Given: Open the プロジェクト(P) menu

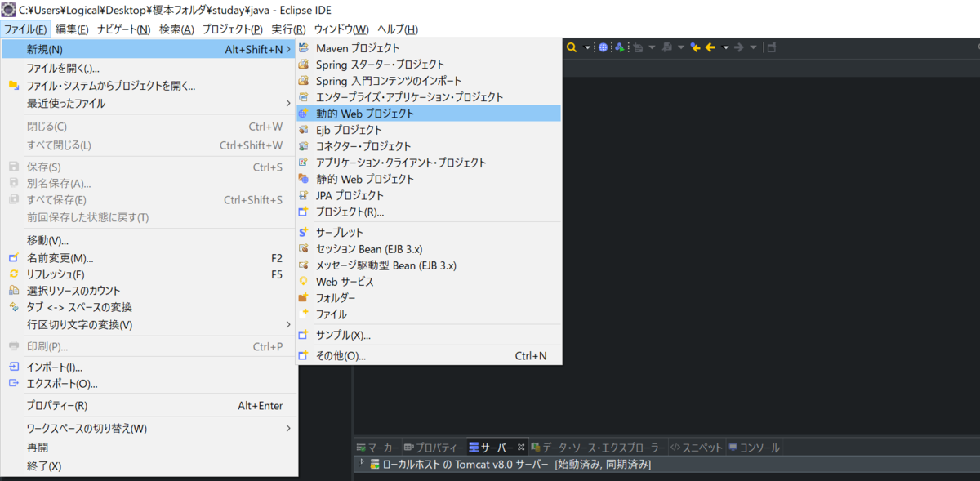Looking at the screenshot, I should click(x=233, y=29).
